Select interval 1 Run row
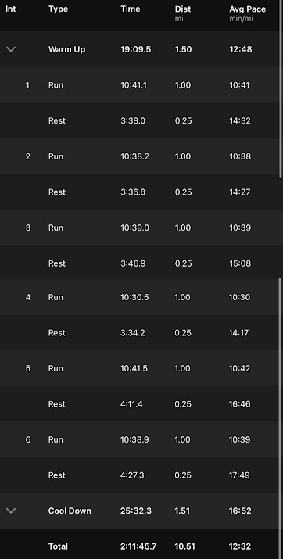 (x=140, y=85)
